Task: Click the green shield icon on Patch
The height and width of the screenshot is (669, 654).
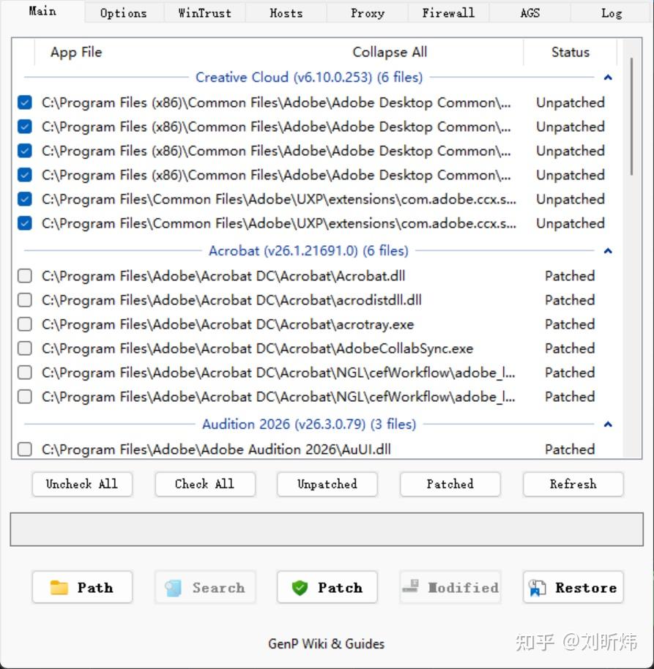Action: coord(300,588)
